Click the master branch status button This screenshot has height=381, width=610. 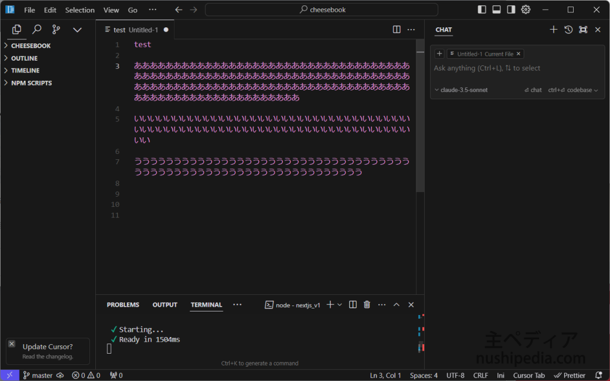click(38, 376)
